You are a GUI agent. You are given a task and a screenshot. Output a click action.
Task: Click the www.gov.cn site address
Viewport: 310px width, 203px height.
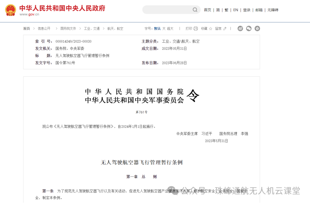(29, 14)
